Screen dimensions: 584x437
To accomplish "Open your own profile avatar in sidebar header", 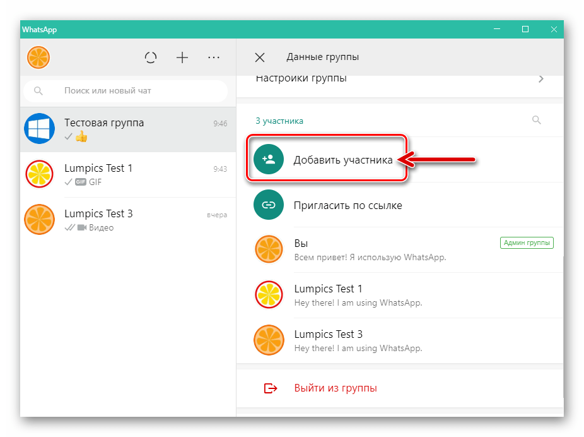I will pos(38,57).
